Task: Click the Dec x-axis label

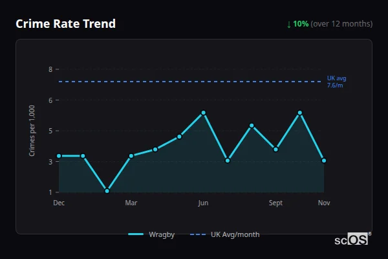Action: click(x=59, y=203)
